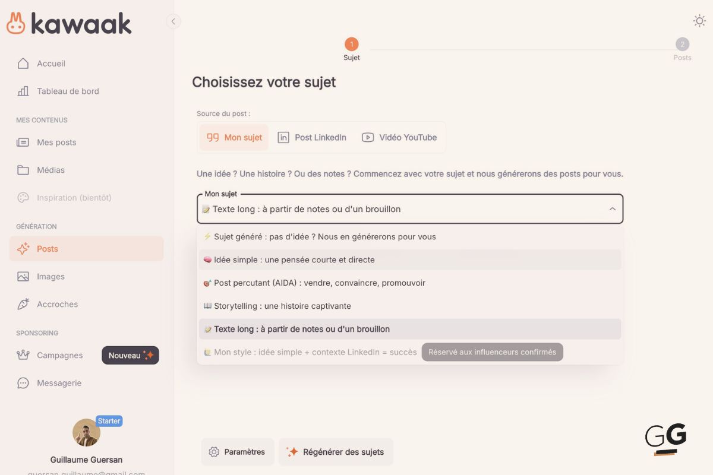Viewport: 713px width, 475px height.
Task: Collapse the sidebar with the chevron arrow
Action: [173, 21]
